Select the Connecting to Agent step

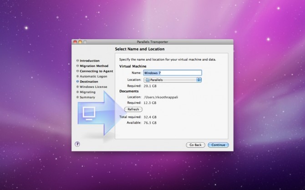97,71
